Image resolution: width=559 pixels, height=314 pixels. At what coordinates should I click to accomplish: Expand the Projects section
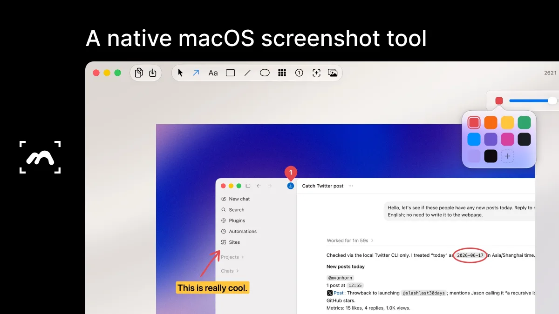tap(232, 257)
